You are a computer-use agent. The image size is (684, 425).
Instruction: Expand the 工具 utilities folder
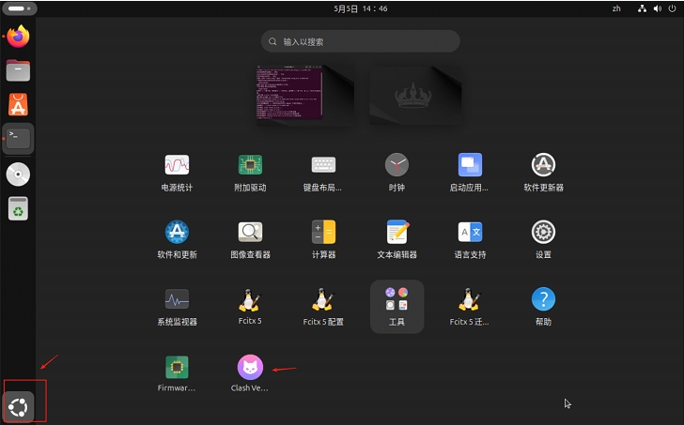(x=396, y=300)
